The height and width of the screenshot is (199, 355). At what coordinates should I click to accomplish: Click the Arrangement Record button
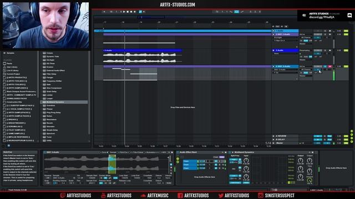[x=131, y=12]
